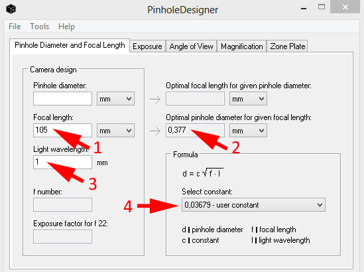Click the 'f | focal length' legend text
The height and width of the screenshot is (272, 364).
(x=274, y=230)
